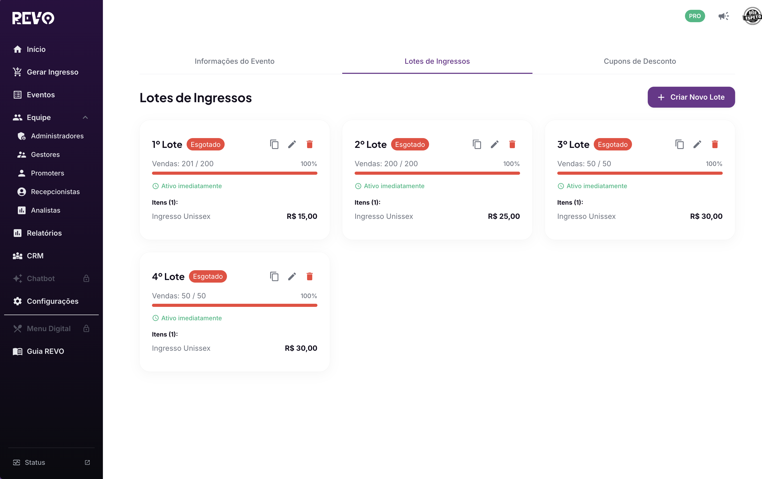Open Guia REVO in sidebar
This screenshot has height=479, width=762.
[51, 351]
